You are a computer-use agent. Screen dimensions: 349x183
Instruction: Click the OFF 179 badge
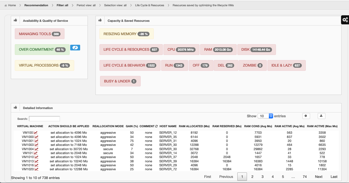[x=201, y=65]
